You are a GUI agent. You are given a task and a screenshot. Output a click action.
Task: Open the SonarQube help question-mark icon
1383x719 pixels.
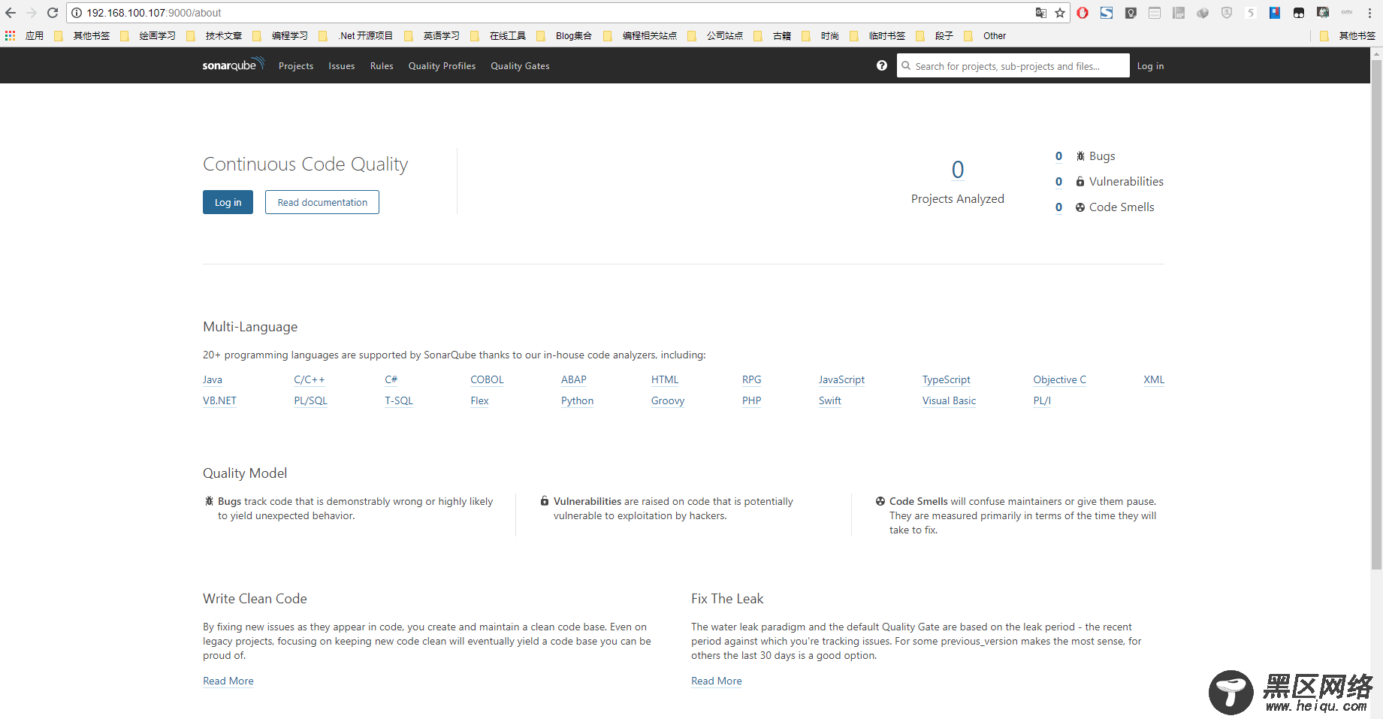click(x=882, y=65)
